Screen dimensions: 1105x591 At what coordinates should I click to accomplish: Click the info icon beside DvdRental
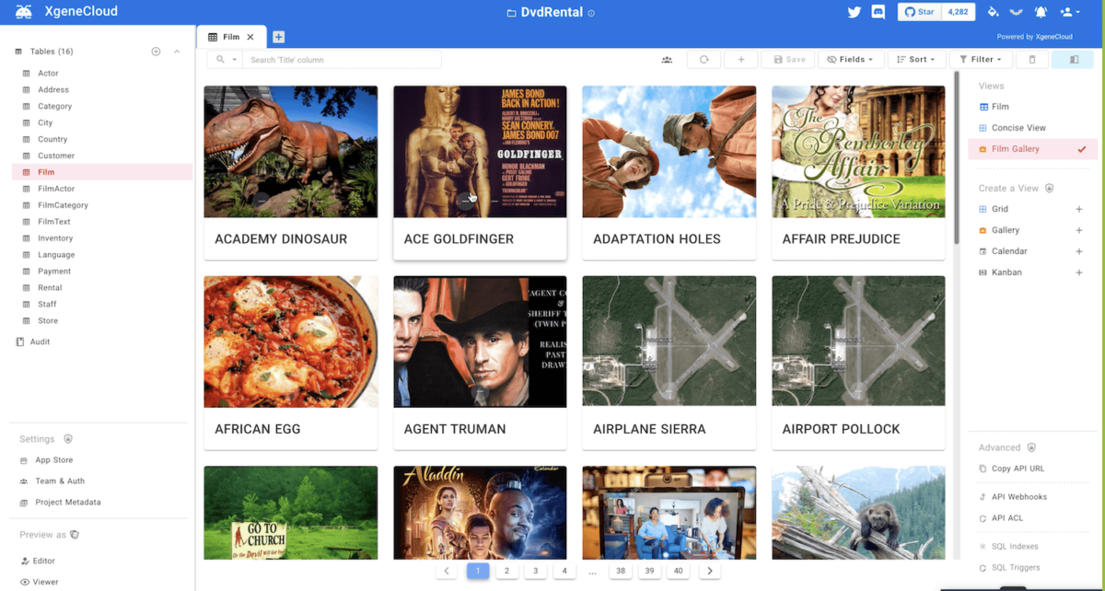click(591, 13)
